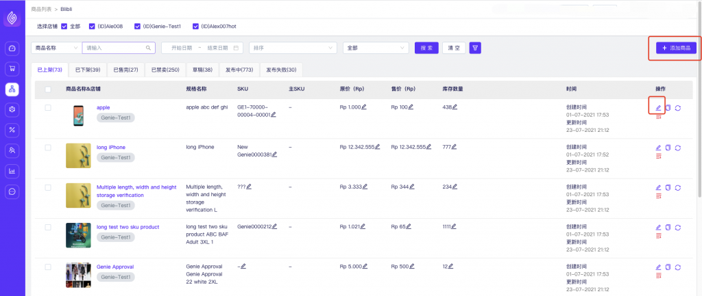Open the chat bubble icon in sidebar
Screen dimensions: 702x296
point(12,191)
